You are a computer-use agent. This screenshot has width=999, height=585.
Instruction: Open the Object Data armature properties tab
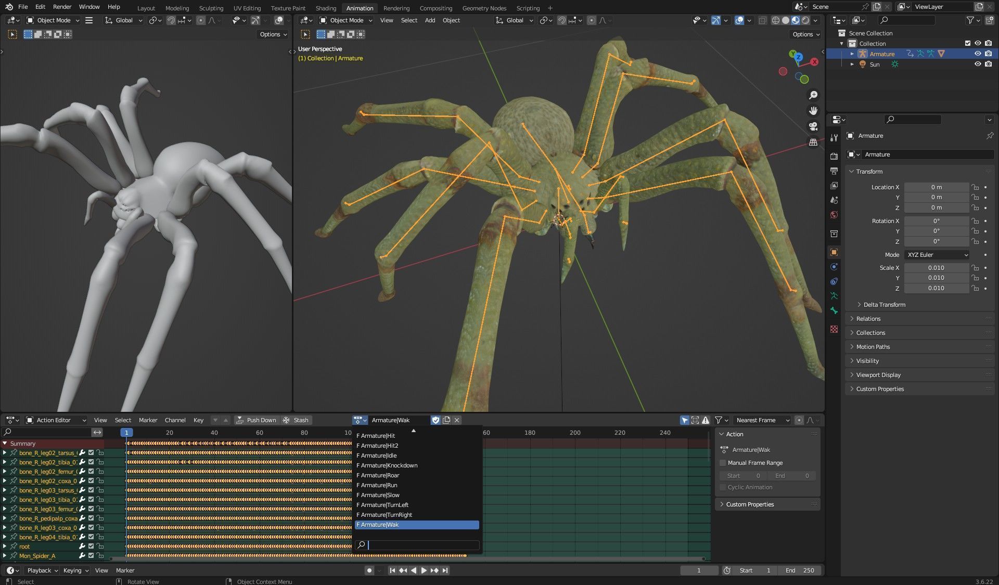click(x=834, y=296)
